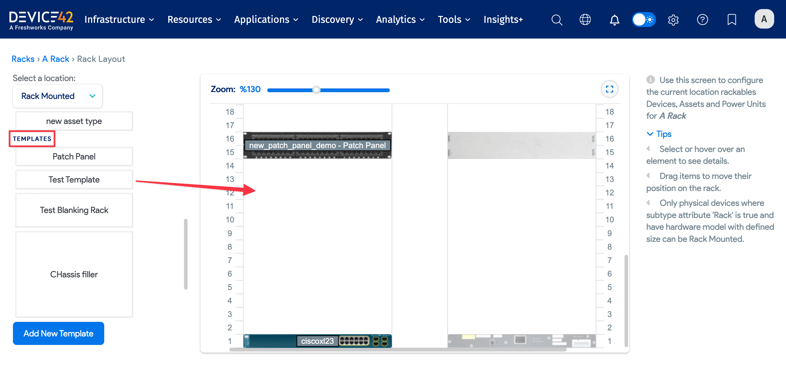Enter fullscreen rack view
786x365 pixels.
coord(609,89)
